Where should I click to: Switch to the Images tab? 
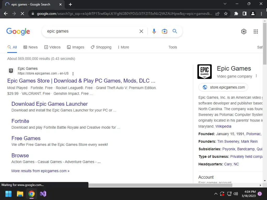(75, 47)
